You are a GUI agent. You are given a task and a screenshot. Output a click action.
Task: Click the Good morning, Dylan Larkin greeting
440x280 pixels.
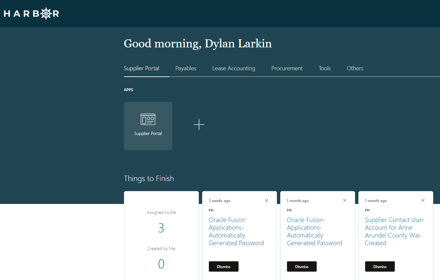[198, 43]
